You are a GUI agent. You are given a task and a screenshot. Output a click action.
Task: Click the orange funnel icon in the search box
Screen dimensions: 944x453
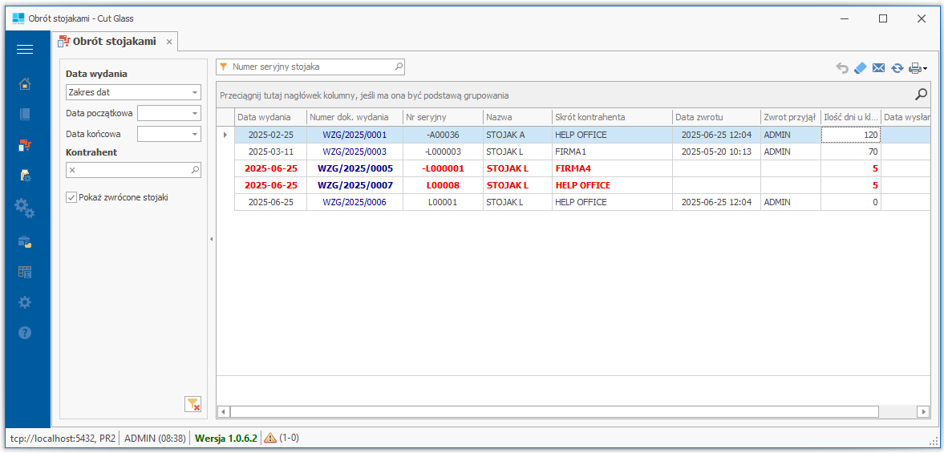[223, 67]
